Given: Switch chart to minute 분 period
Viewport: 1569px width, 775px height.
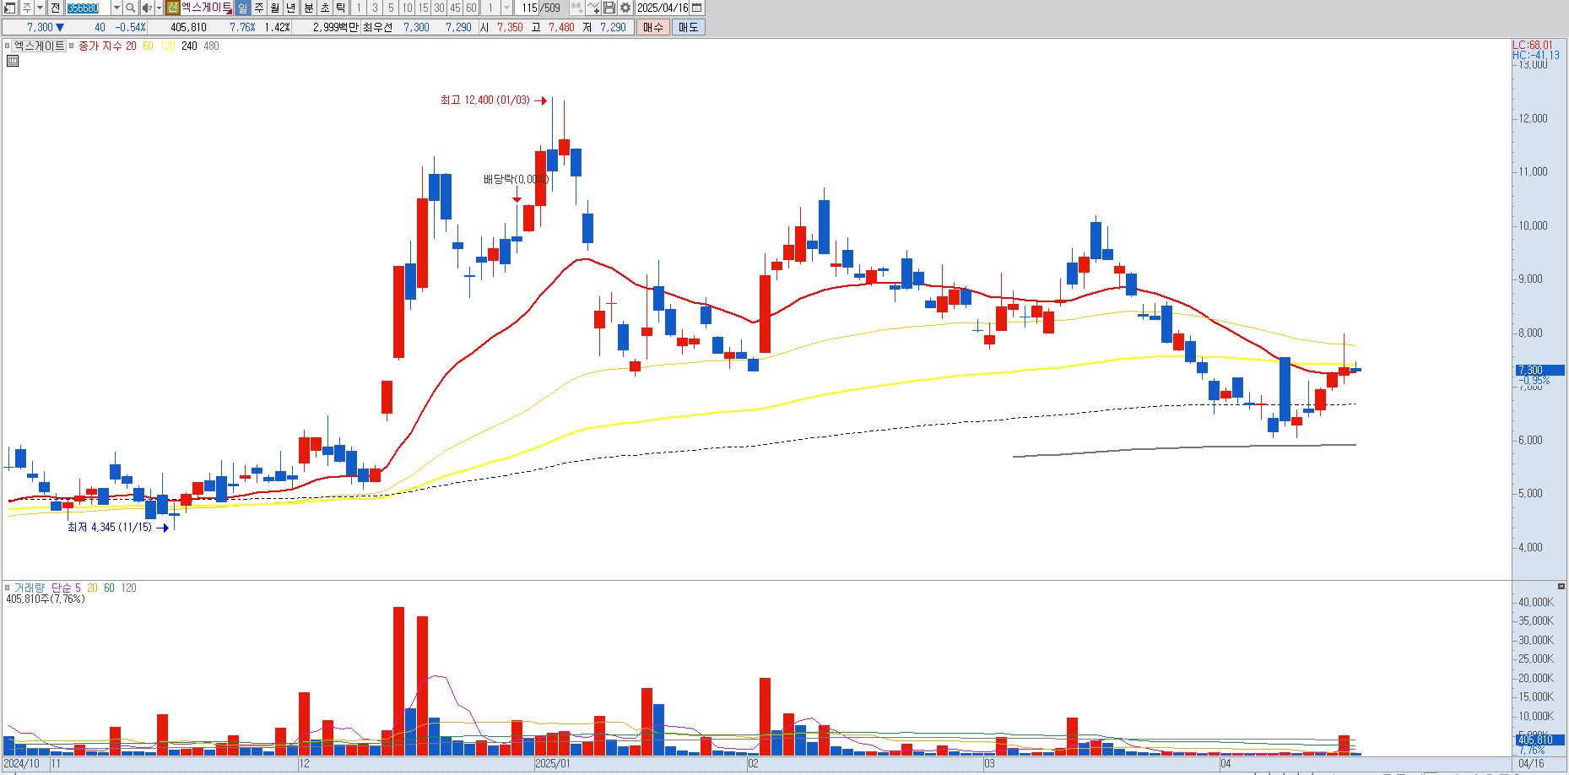Looking at the screenshot, I should (x=308, y=8).
